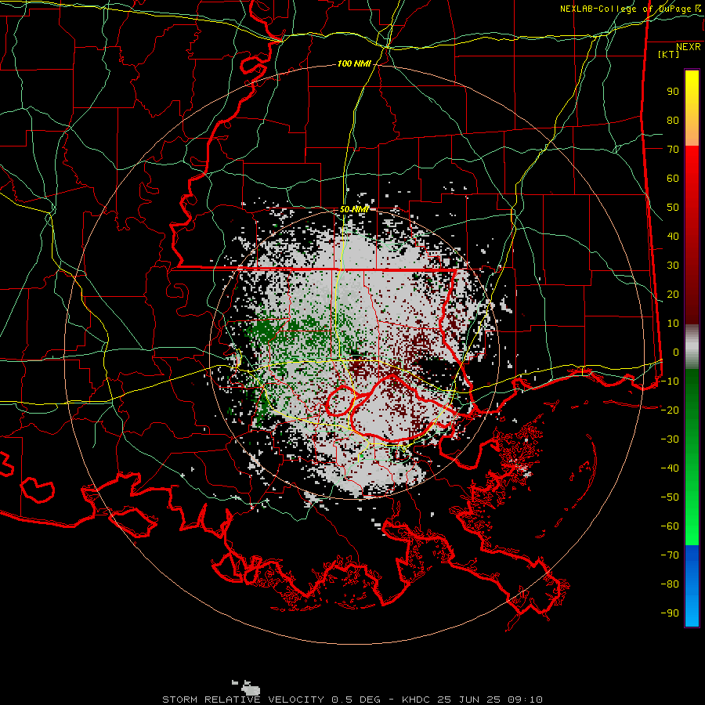705x705 pixels.
Task: Click the dark red 30 kt color band
Action: (x=692, y=266)
